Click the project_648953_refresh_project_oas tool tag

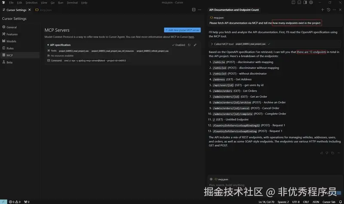(153, 51)
